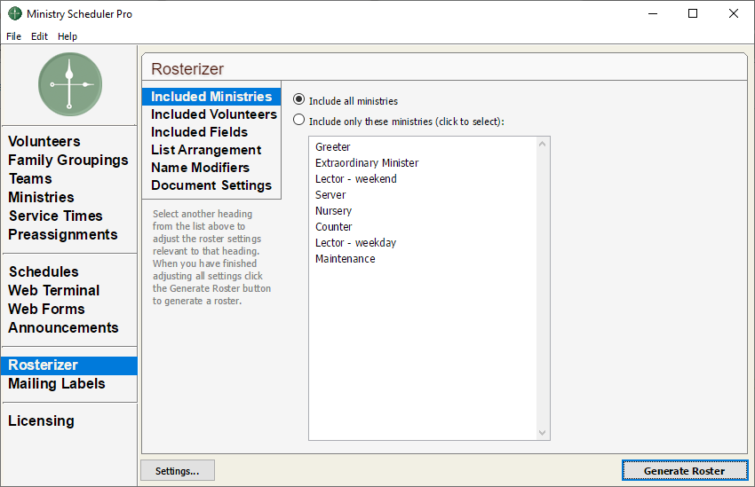Select Include all ministries radio button
This screenshot has width=755, height=487.
pos(299,99)
